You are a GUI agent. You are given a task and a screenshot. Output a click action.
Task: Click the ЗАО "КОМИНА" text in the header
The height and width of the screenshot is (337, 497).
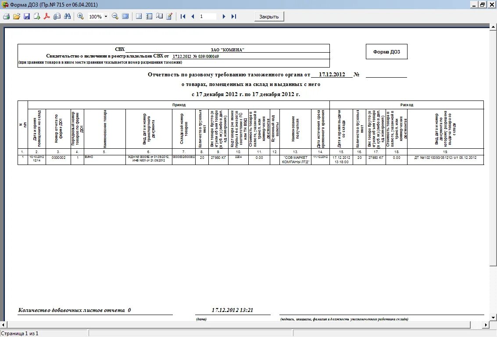[227, 50]
